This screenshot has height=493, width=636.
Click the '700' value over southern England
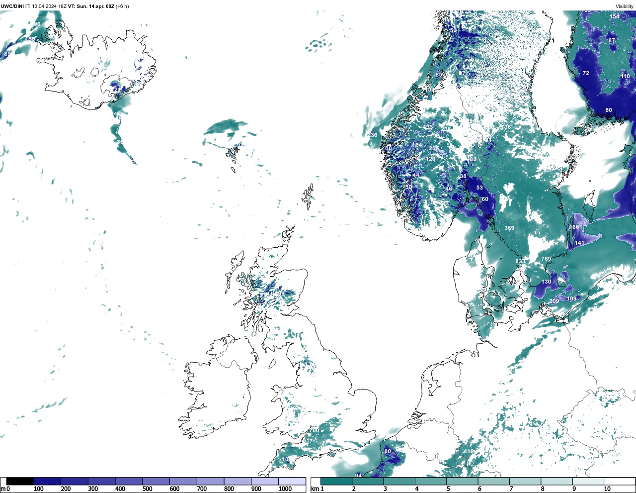tap(314, 430)
